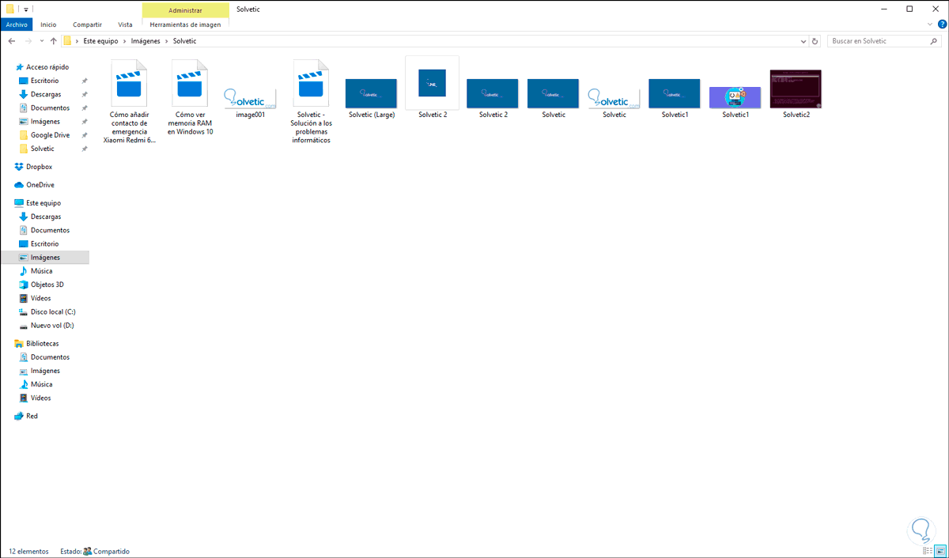
Task: Click the Forward navigation arrow
Action: (28, 40)
